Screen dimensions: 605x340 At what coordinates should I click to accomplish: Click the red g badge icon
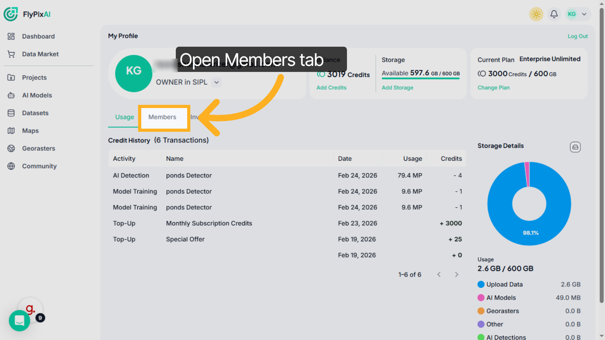[30, 309]
